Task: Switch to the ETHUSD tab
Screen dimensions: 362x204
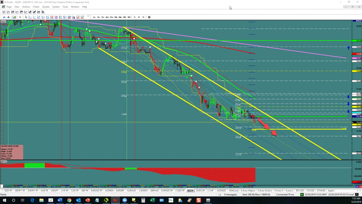Action: [321, 191]
